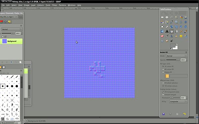199x124 pixels.
Task: Open Bucket Fill Mode dropdown
Action: coord(177,56)
